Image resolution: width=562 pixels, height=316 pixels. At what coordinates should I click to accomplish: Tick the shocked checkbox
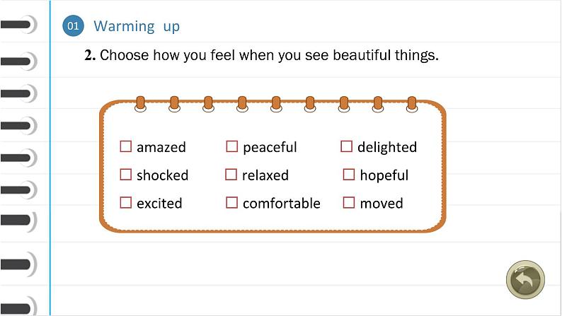point(125,175)
